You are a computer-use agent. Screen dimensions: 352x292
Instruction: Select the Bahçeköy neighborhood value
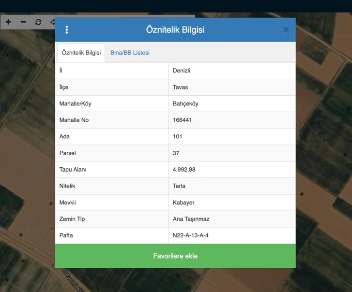pyautogui.click(x=185, y=103)
